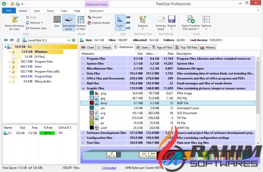The height and width of the screenshot is (172, 263).
Task: Open the Expand directory tree menu
Action: pos(143,23)
